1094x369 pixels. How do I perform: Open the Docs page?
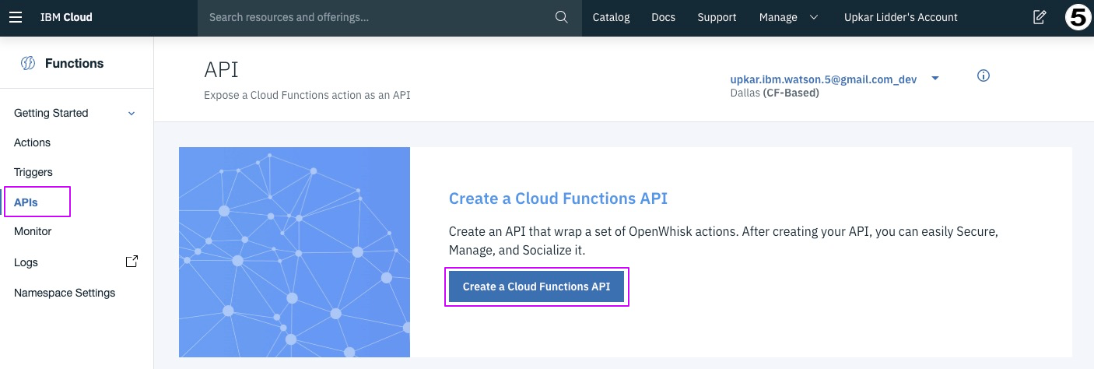pos(663,17)
